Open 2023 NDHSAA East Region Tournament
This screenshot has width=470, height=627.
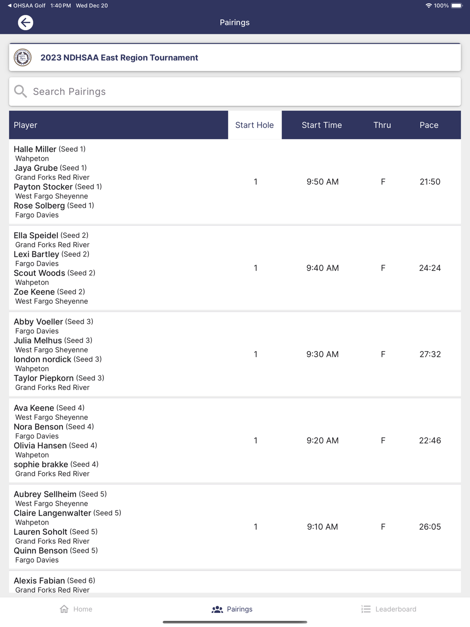click(119, 58)
